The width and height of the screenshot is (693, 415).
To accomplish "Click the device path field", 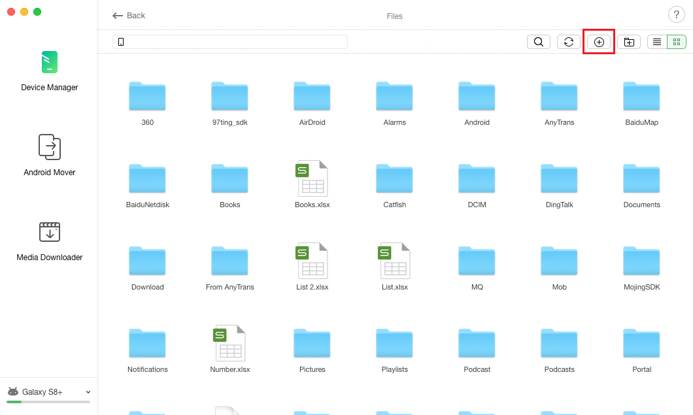I will click(x=230, y=42).
